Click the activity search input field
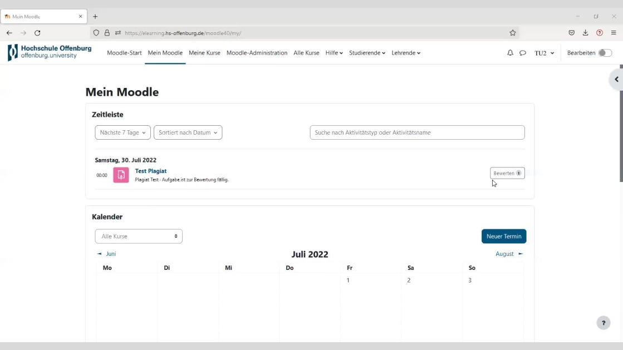623x350 pixels. (417, 132)
